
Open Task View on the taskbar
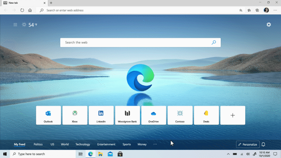pyautogui.click(x=80, y=154)
